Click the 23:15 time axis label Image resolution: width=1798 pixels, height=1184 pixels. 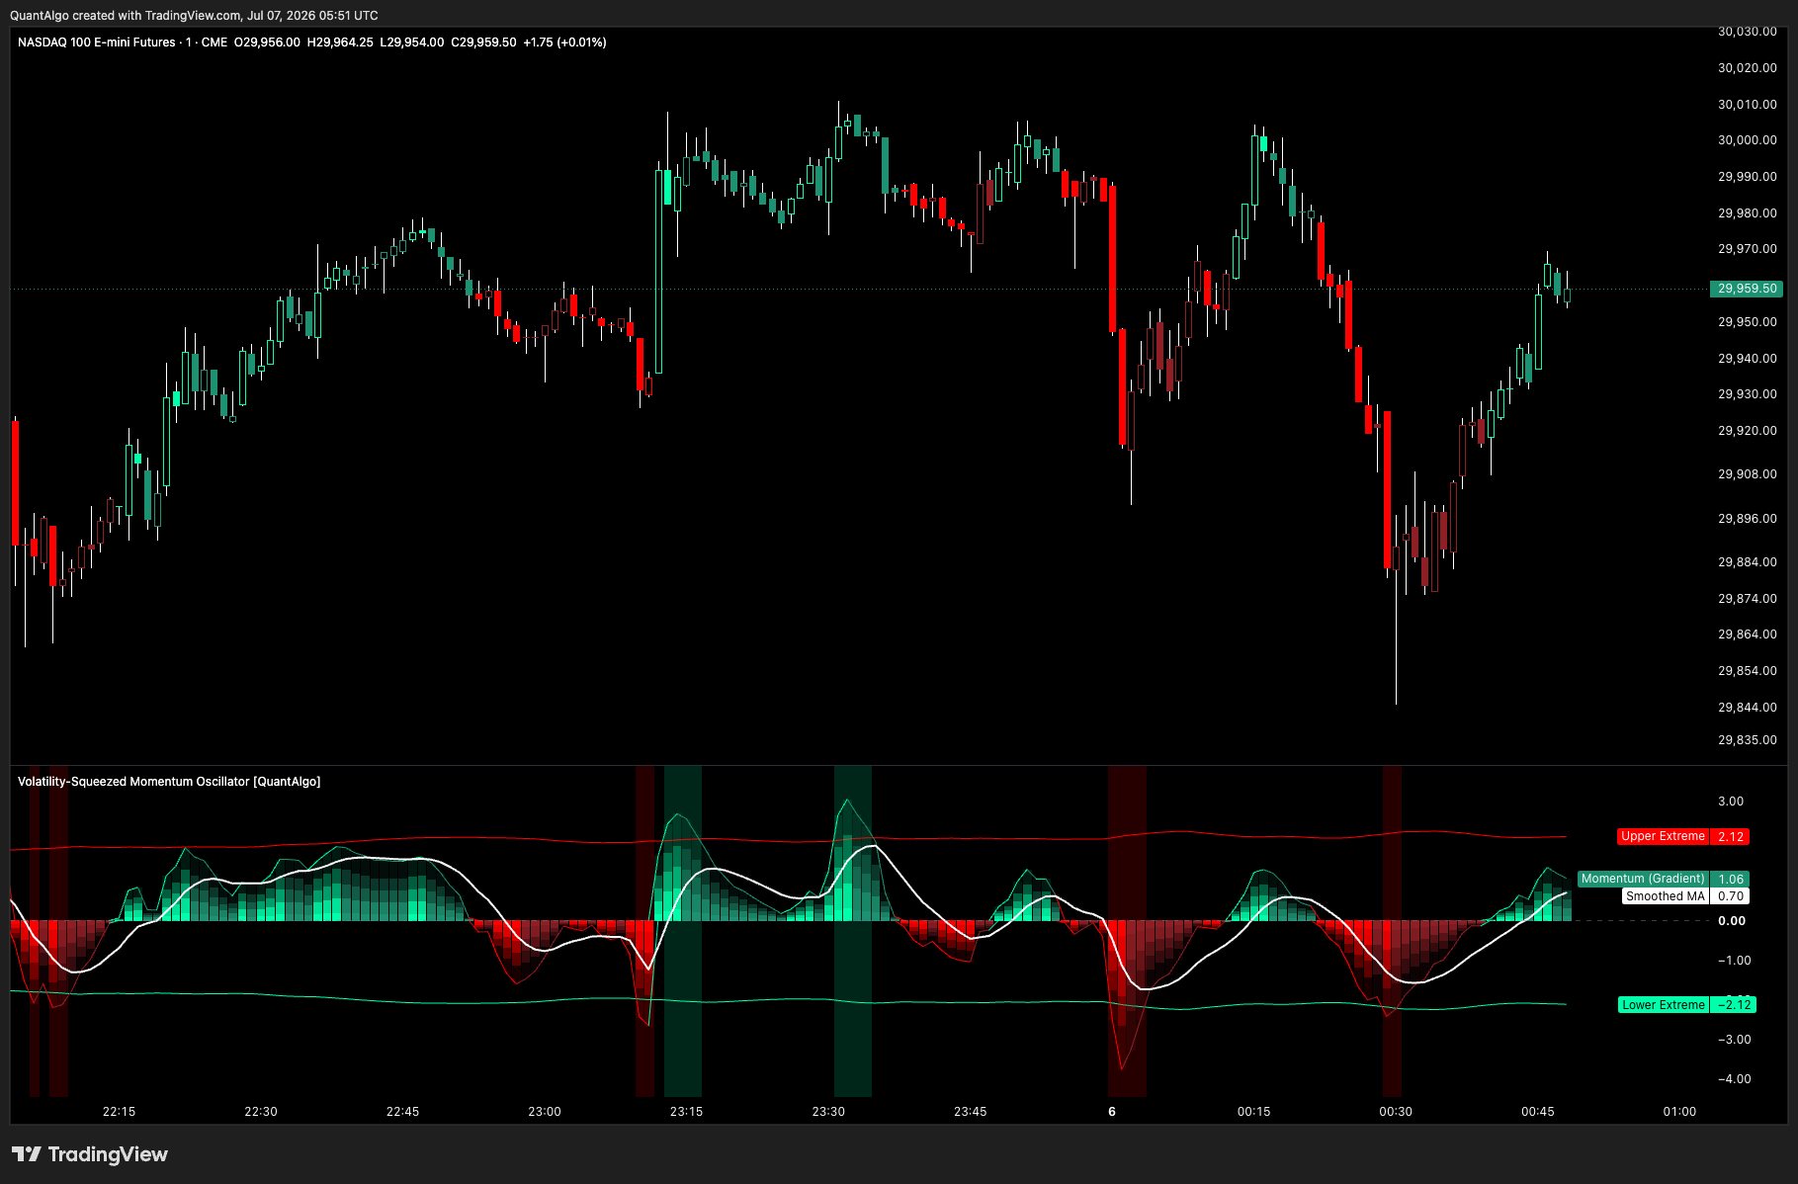[687, 1112]
